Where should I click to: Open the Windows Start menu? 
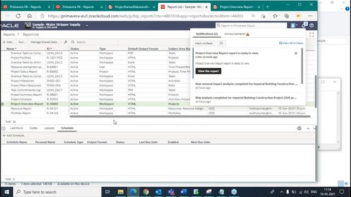[x=7, y=192]
